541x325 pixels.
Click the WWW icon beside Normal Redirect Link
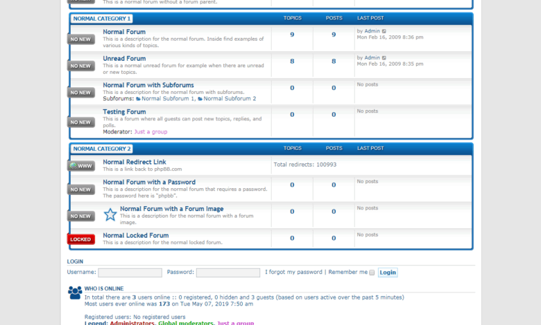[x=81, y=166]
